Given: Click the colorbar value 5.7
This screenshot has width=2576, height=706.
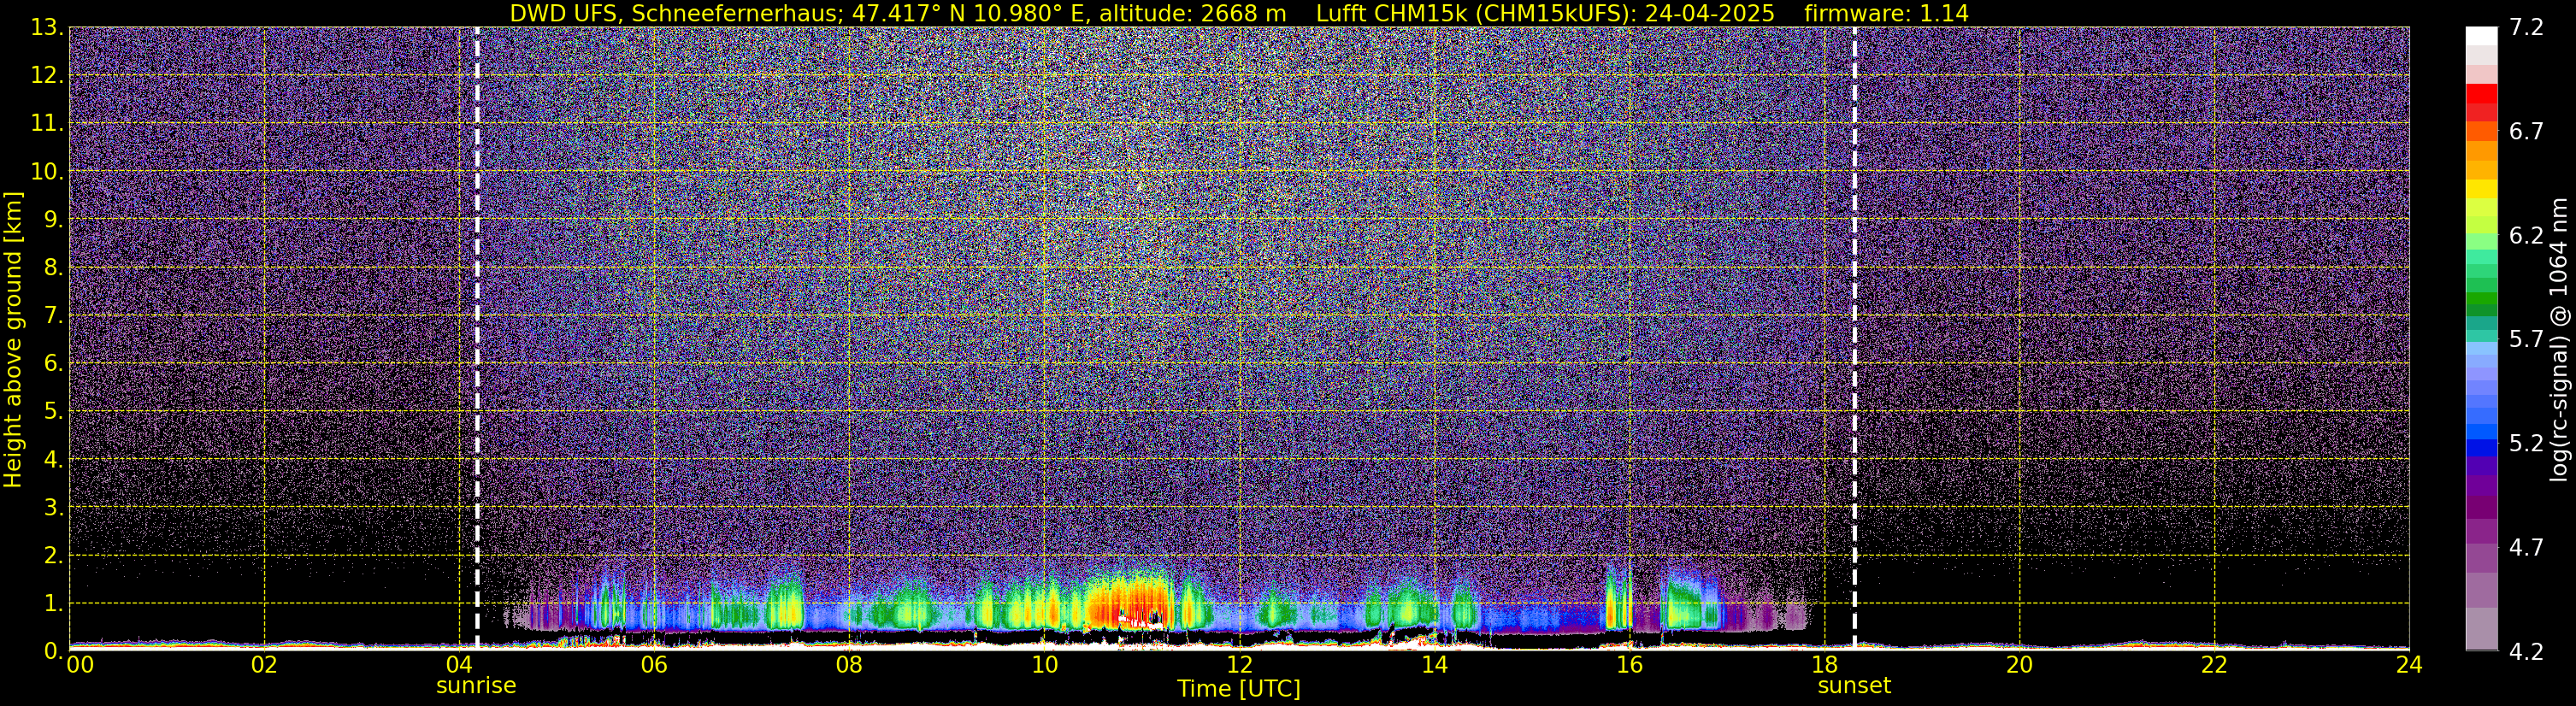Looking at the screenshot, I should pos(2526,339).
